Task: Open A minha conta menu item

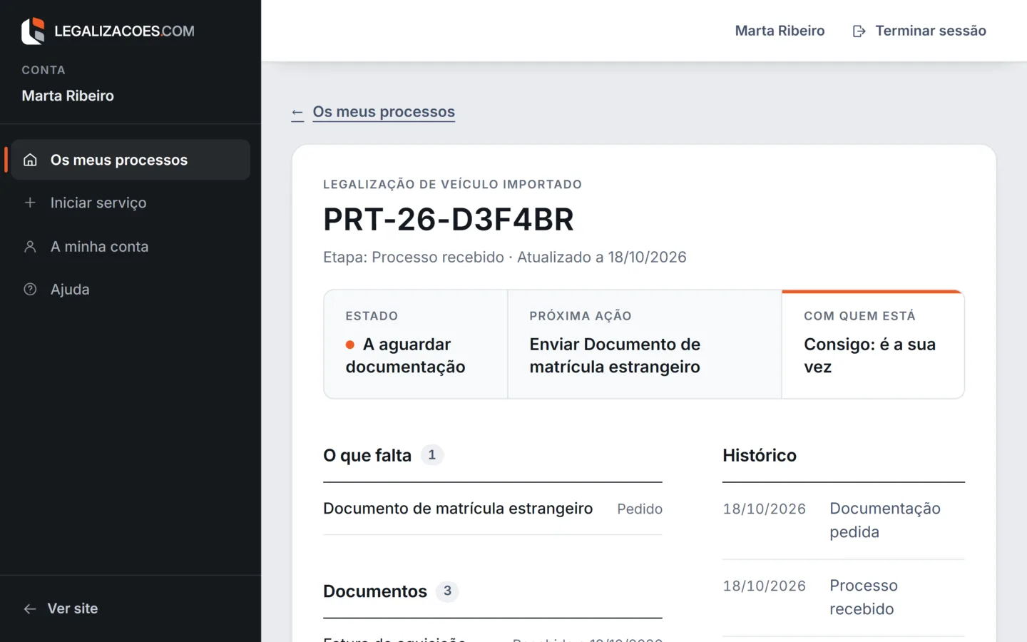Action: [131, 247]
